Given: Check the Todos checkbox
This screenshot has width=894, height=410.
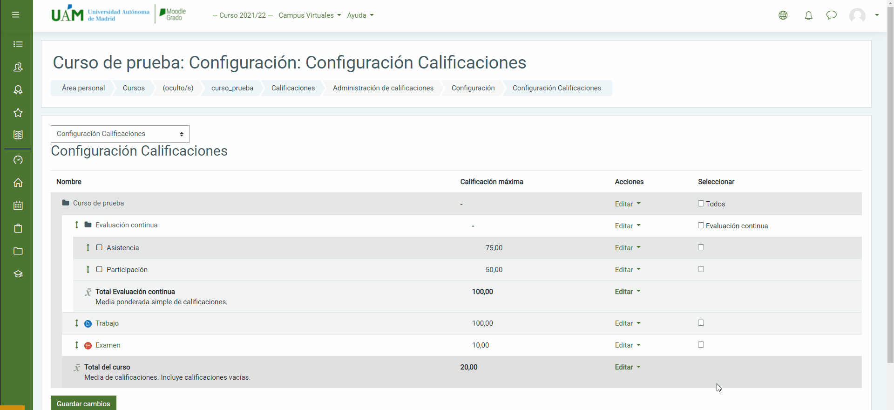Looking at the screenshot, I should coord(701,204).
